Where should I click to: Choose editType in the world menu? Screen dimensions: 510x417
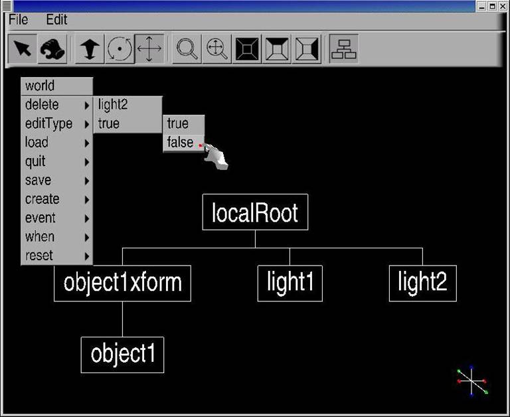click(57, 124)
